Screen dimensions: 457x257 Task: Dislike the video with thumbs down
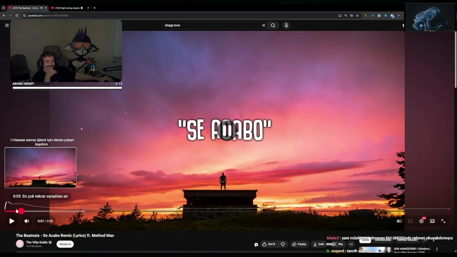283,244
